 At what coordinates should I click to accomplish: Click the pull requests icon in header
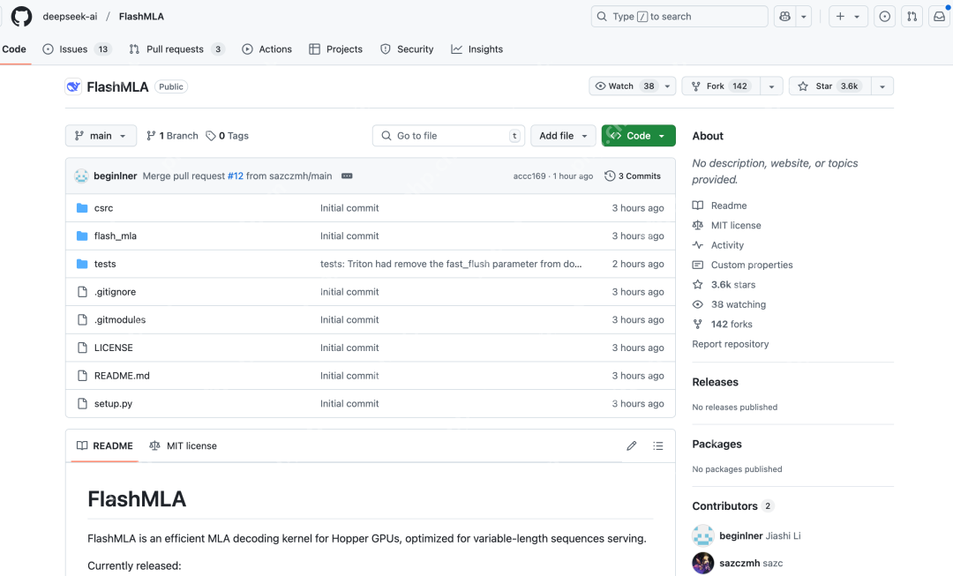pyautogui.click(x=912, y=17)
